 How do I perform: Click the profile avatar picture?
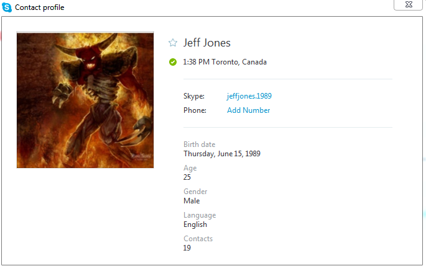[x=85, y=100]
